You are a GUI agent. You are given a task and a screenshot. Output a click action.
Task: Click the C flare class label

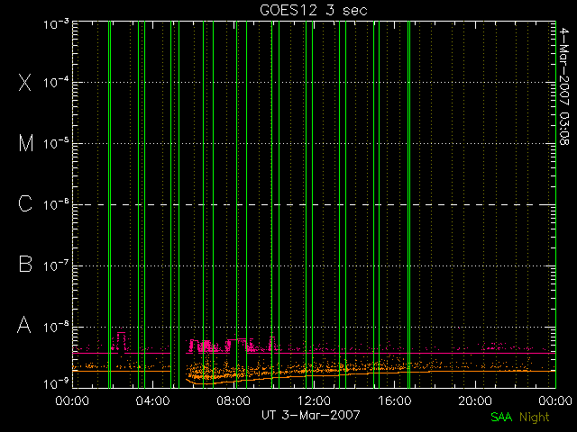pos(25,203)
